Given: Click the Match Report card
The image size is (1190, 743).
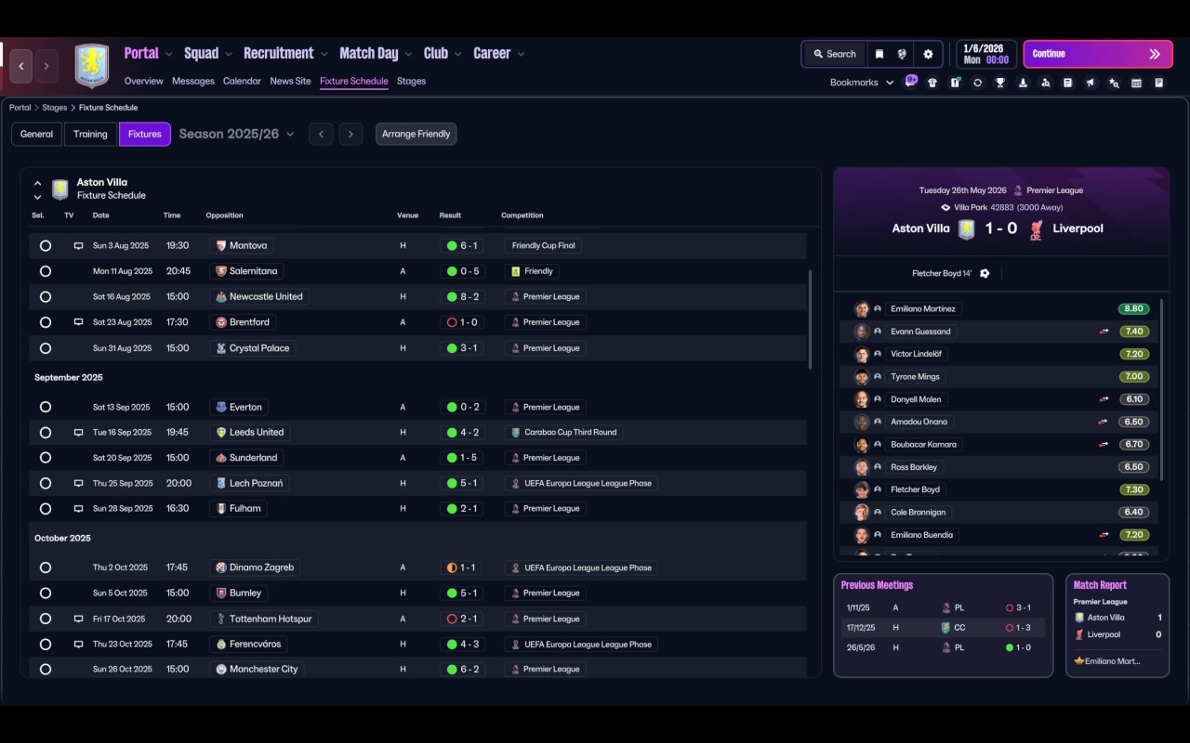Looking at the screenshot, I should [1117, 625].
